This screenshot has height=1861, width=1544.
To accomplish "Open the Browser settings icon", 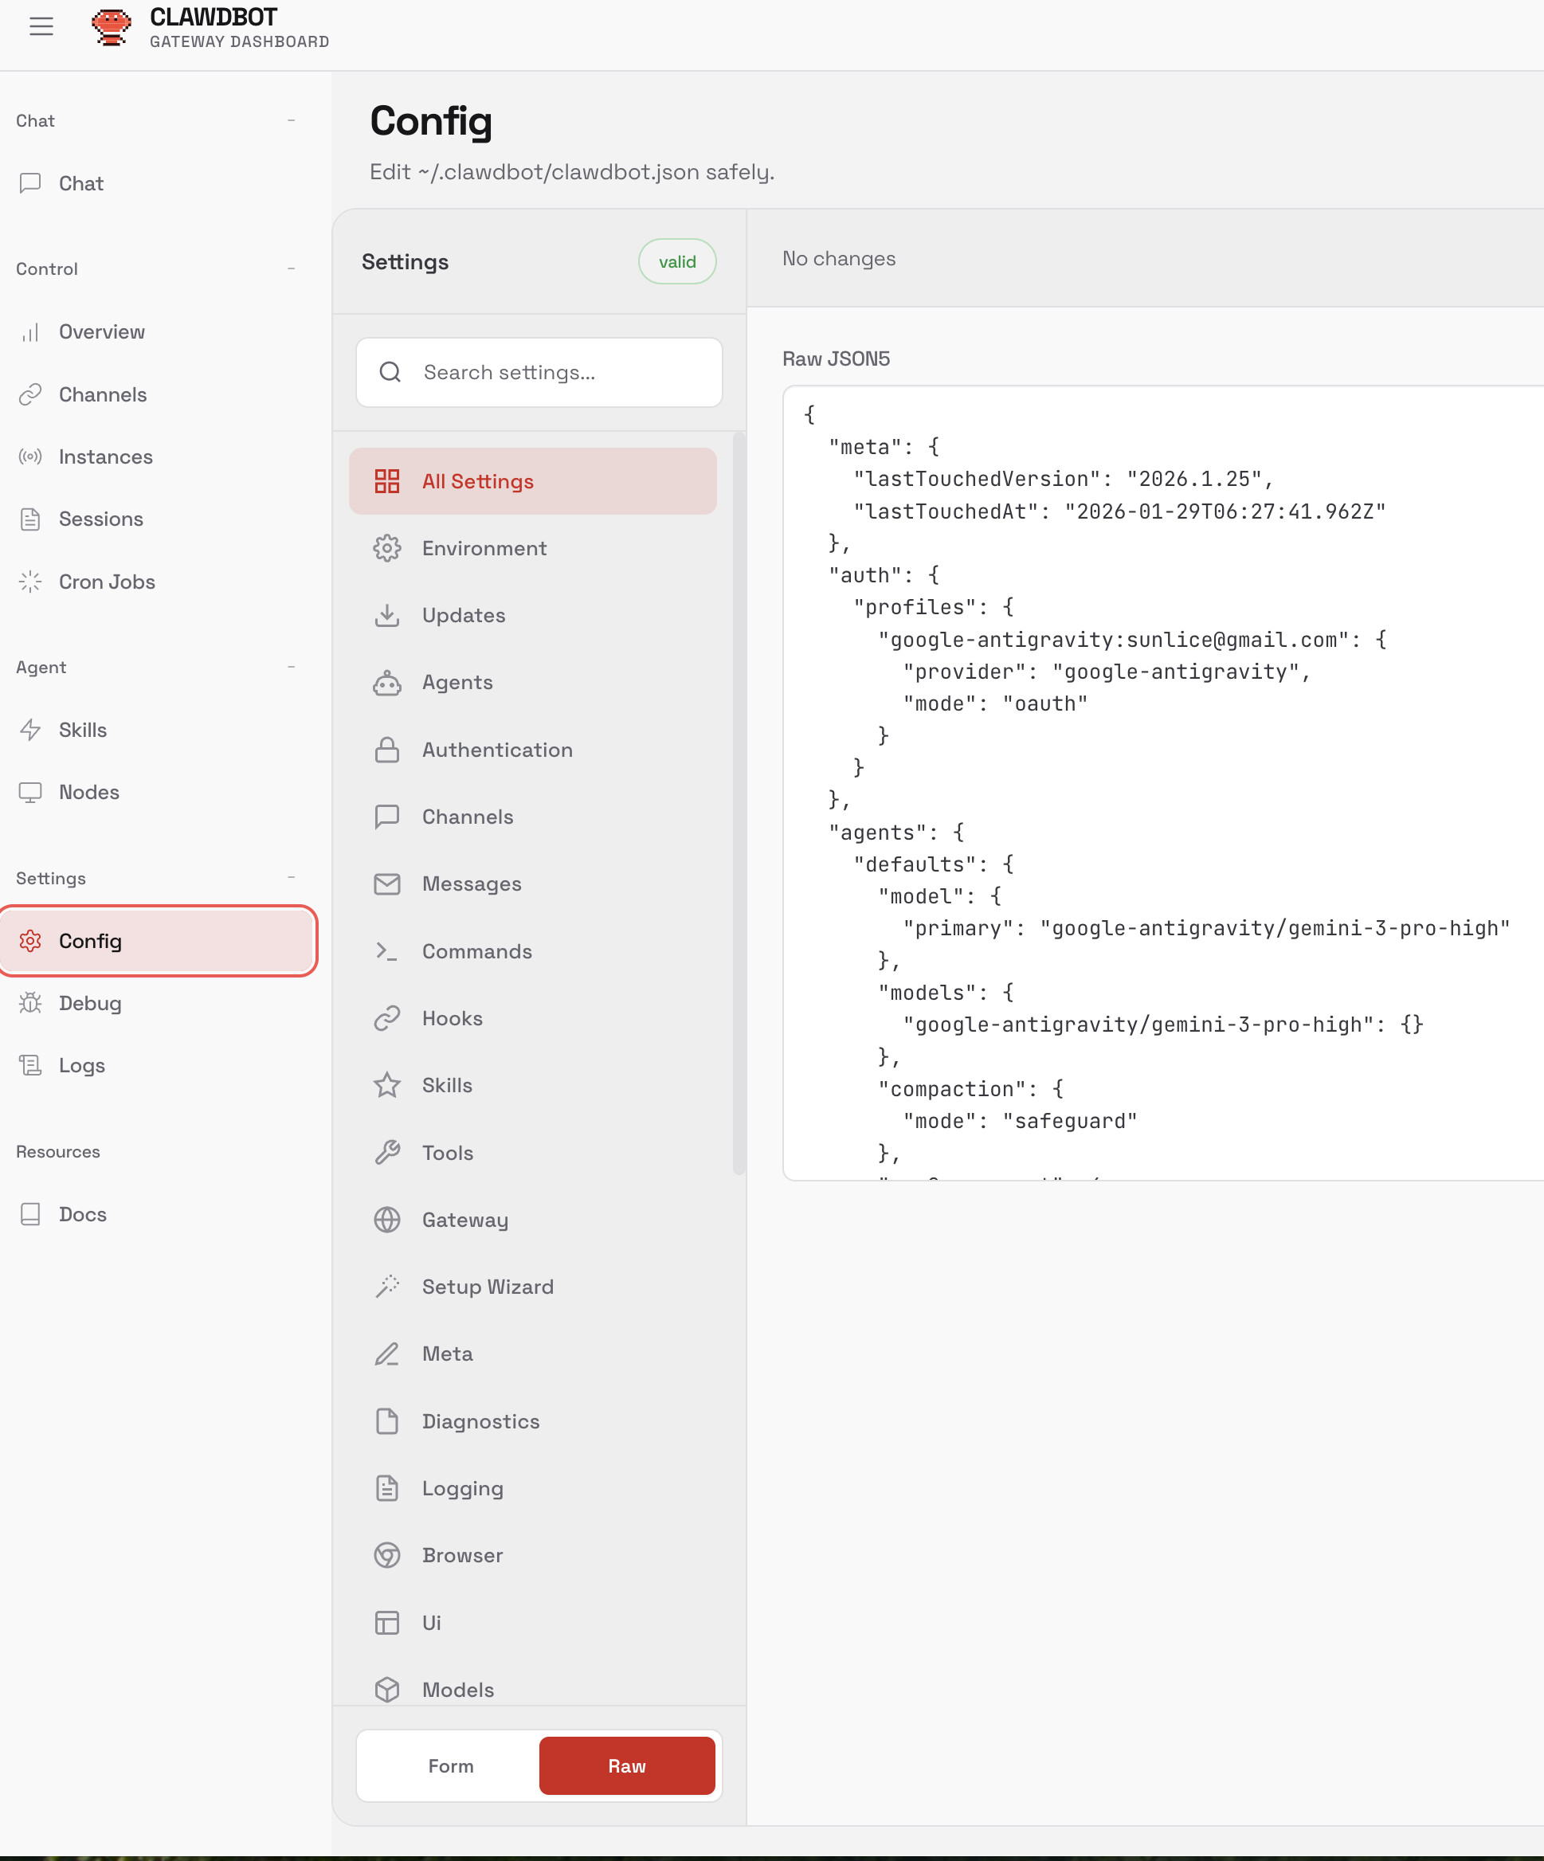I will tap(387, 1555).
